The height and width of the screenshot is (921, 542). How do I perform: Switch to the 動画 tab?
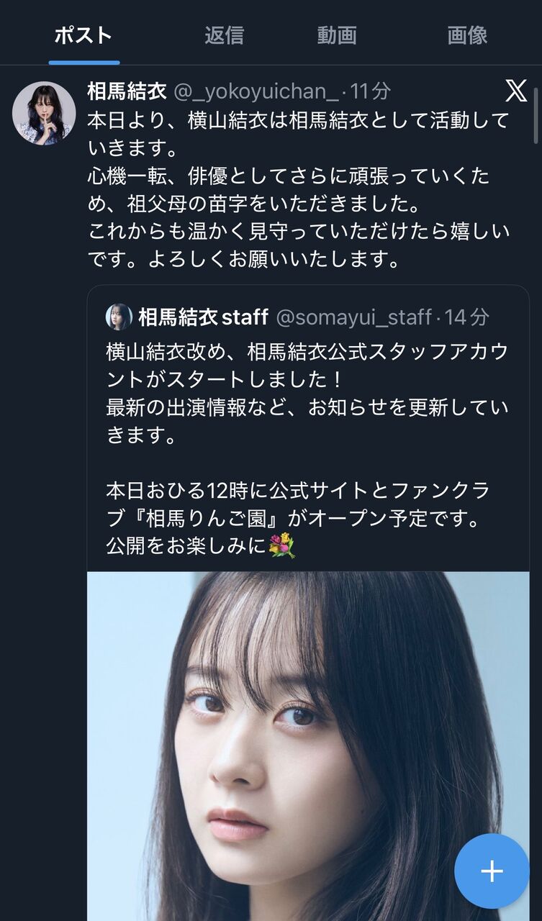point(337,35)
